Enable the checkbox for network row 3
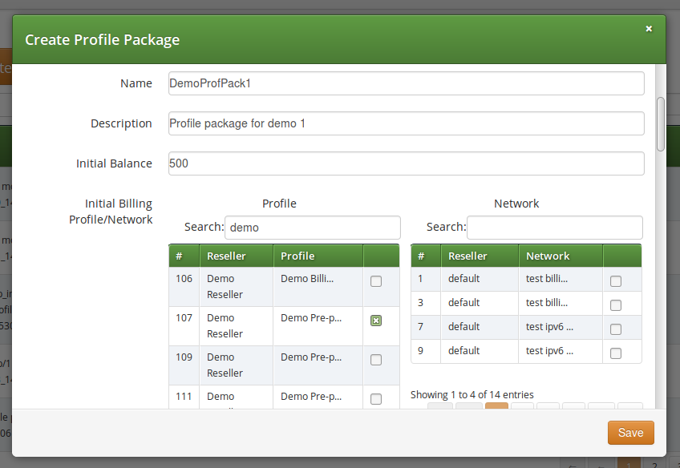Viewport: 680px width, 468px height. coord(615,303)
